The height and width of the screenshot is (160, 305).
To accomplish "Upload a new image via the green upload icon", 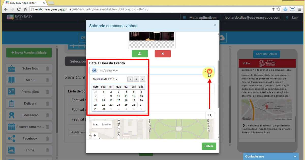I will click(140, 54).
